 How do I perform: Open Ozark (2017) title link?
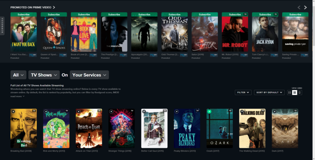click(x=213, y=151)
